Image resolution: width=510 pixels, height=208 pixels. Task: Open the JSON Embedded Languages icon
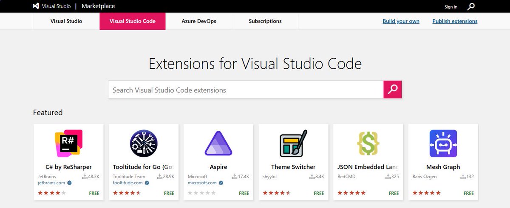[x=368, y=143]
